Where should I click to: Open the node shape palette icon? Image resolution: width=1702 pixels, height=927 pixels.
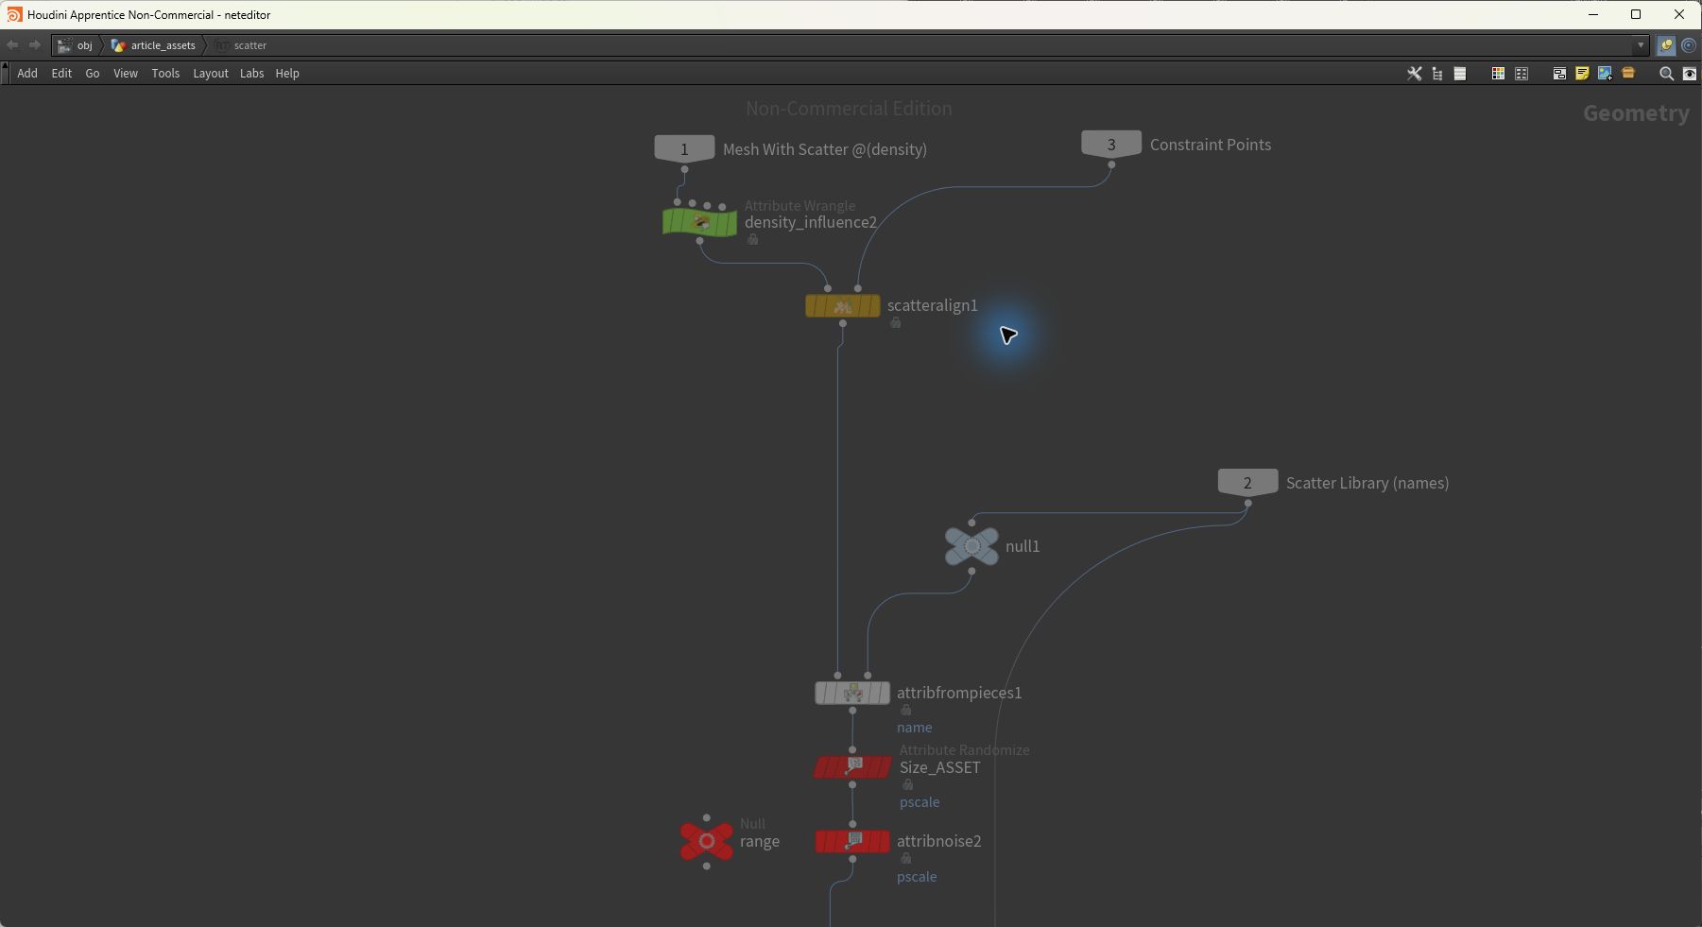pos(1521,74)
